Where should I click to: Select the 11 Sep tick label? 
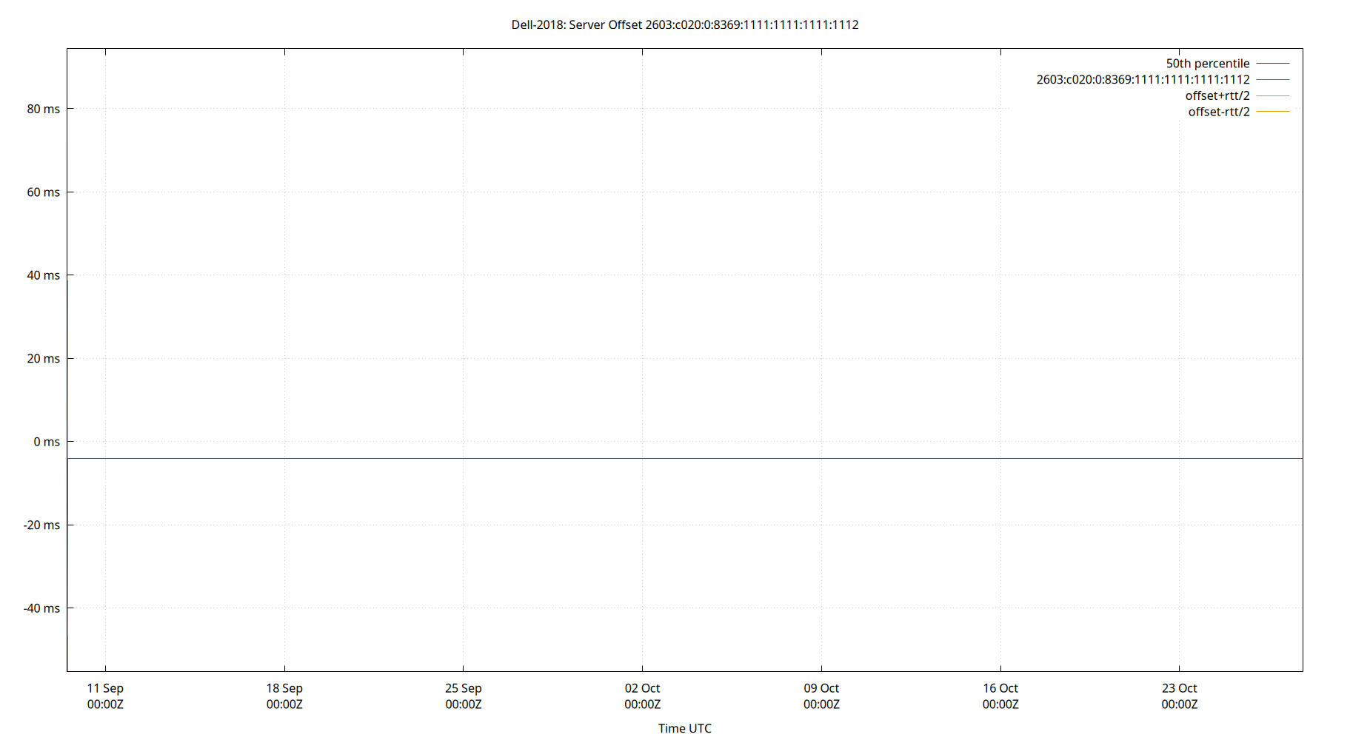pos(104,696)
